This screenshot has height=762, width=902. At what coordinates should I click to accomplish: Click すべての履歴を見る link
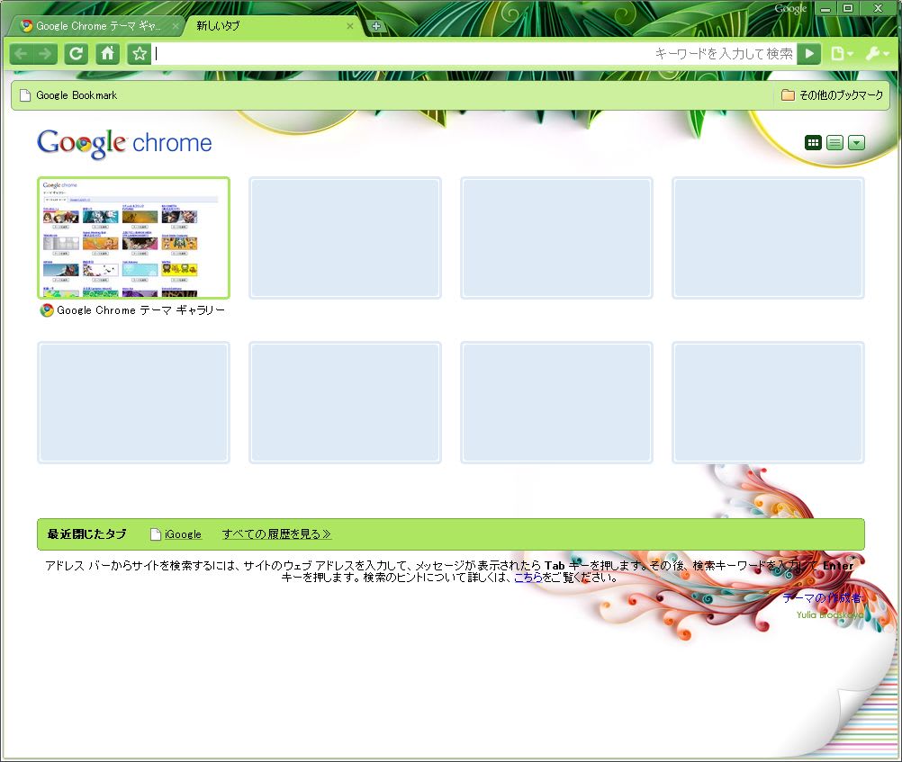276,534
